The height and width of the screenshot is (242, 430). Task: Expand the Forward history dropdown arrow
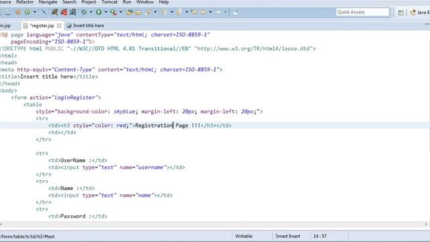(x=225, y=12)
